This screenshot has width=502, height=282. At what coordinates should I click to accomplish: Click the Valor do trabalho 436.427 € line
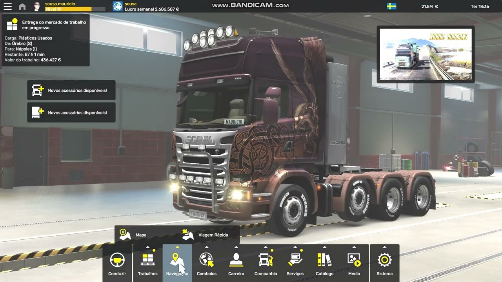click(x=33, y=60)
